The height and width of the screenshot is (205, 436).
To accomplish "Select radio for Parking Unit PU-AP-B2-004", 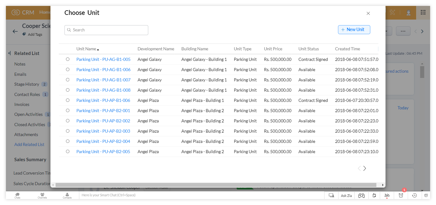I will pos(68,141).
